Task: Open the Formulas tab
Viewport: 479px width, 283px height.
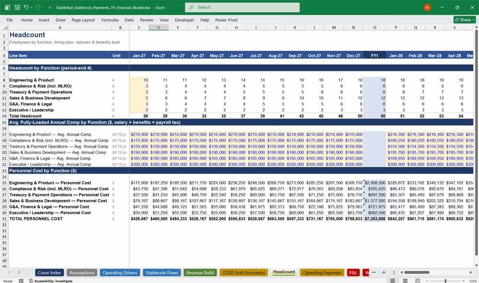Action: tap(110, 20)
